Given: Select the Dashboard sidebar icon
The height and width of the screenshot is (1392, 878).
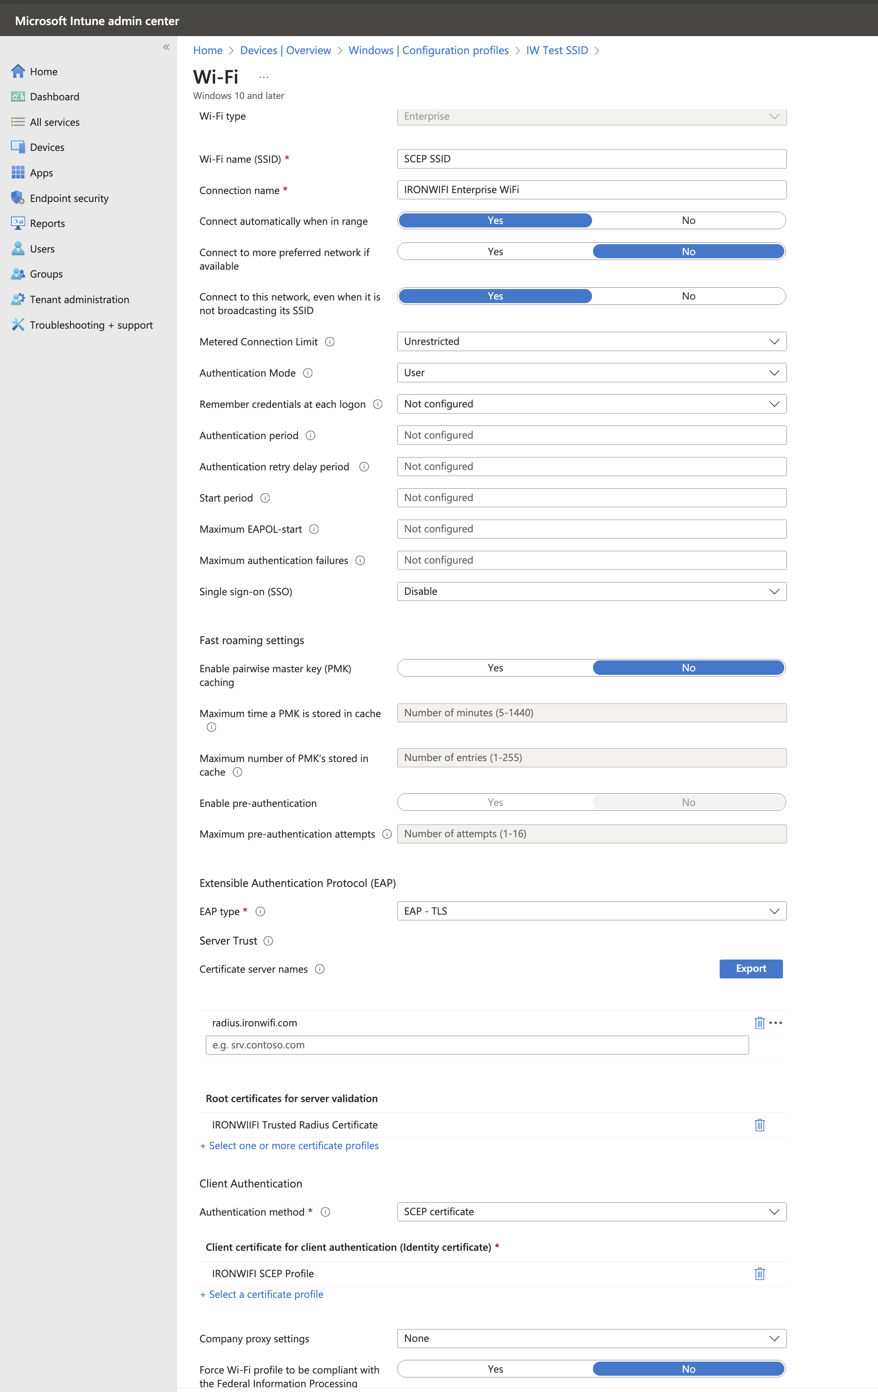Looking at the screenshot, I should point(18,96).
